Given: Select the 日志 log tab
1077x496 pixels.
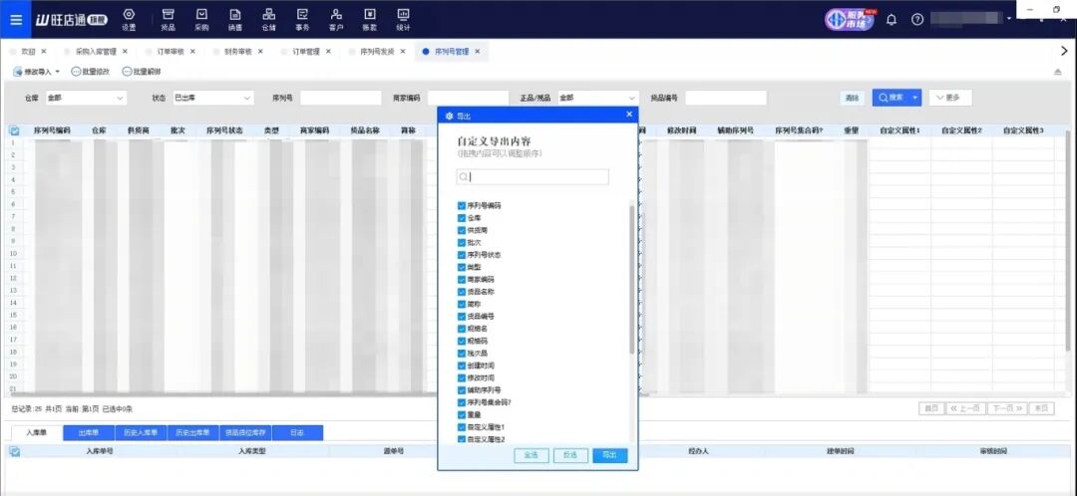Looking at the screenshot, I should click(x=297, y=433).
